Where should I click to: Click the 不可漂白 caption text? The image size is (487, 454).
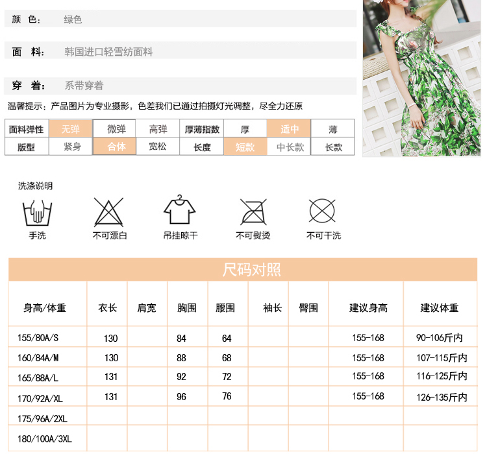tap(110, 235)
